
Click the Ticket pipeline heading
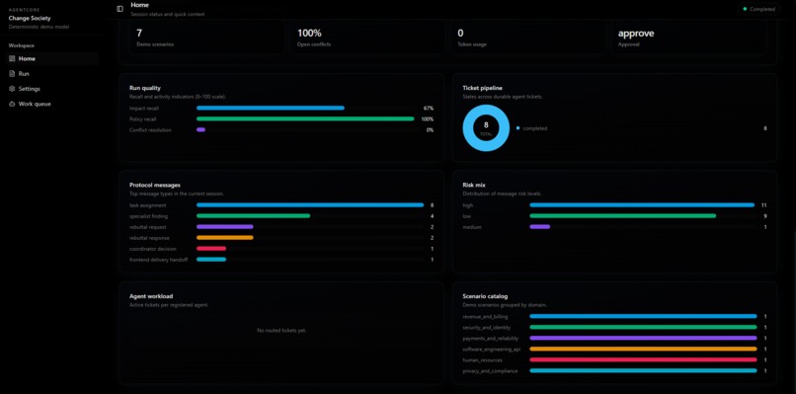pyautogui.click(x=482, y=88)
